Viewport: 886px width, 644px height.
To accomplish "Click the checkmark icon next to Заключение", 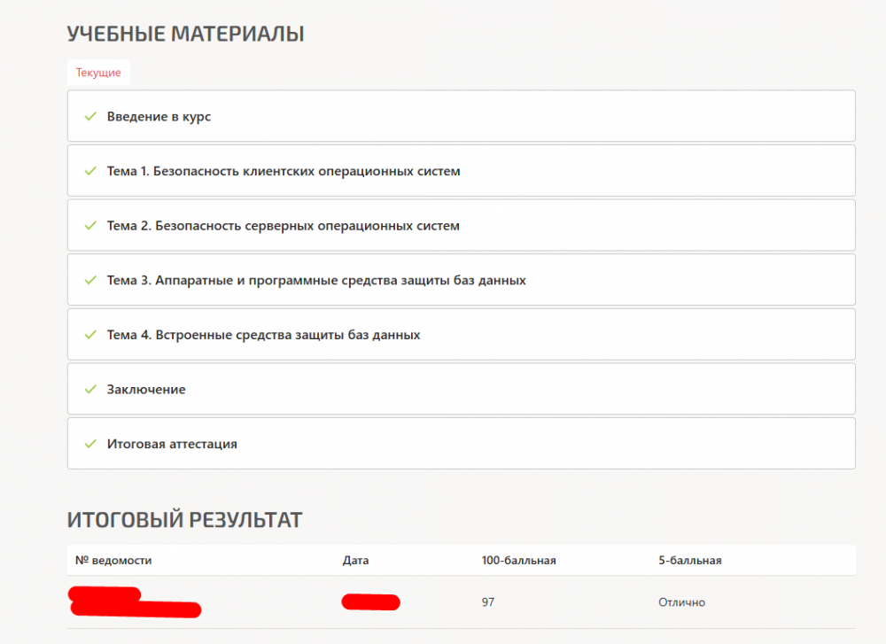I will point(89,390).
